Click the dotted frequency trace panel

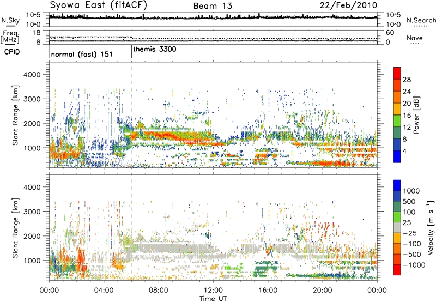[x=213, y=38]
